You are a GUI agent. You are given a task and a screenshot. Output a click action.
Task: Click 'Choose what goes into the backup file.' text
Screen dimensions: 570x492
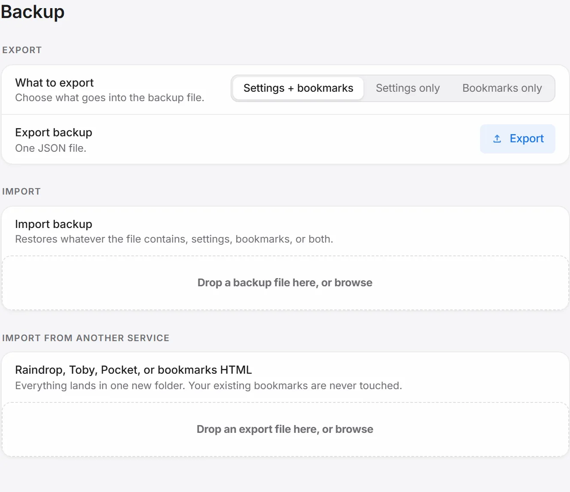pos(110,98)
